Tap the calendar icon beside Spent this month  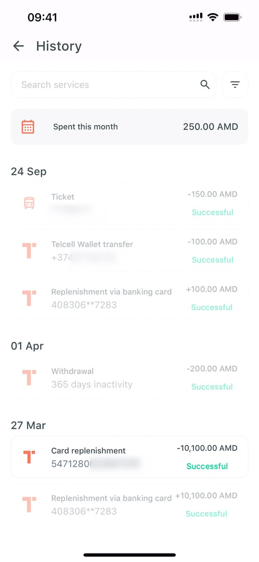[x=28, y=127]
